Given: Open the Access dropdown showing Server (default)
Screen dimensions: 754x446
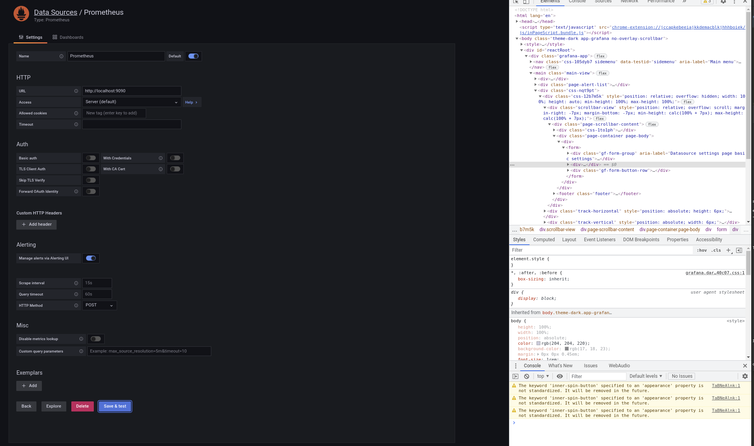Looking at the screenshot, I should (131, 102).
